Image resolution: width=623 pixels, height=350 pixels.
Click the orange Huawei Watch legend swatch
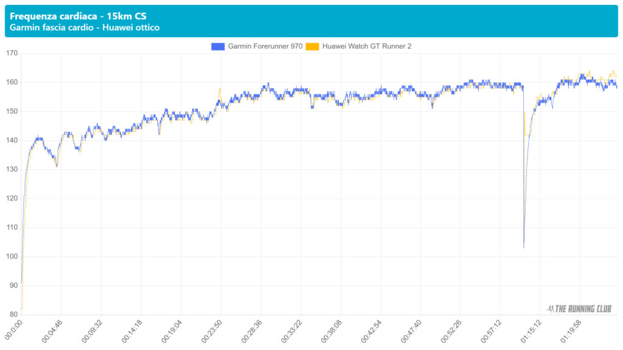tap(312, 47)
